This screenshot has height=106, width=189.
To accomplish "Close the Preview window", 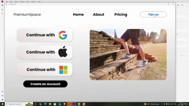I will (173, 4).
